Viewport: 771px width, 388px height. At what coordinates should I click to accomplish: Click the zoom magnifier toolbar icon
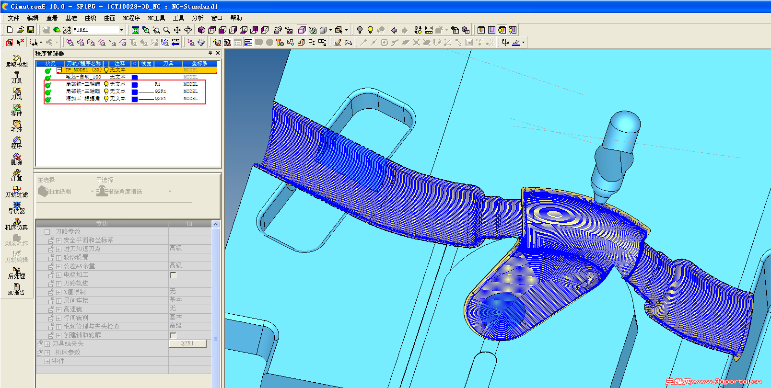166,30
